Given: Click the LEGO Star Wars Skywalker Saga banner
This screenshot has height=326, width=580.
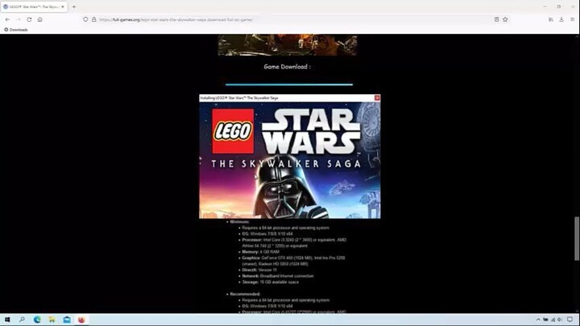Looking at the screenshot, I should [x=290, y=160].
